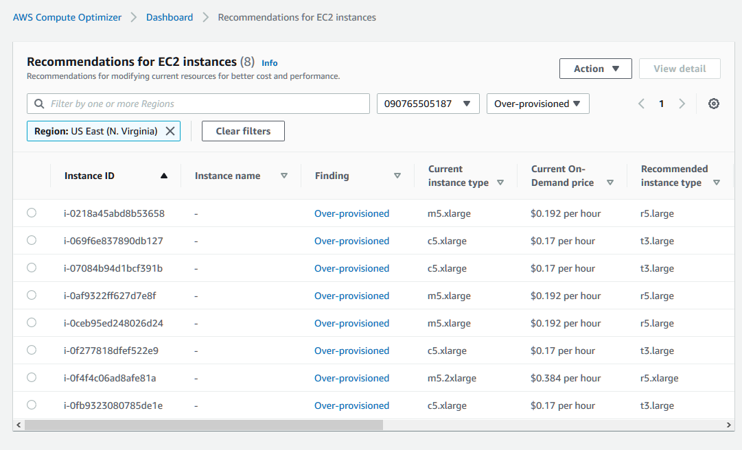Go to the next page with the right chevron
The image size is (742, 450).
pyautogui.click(x=682, y=103)
